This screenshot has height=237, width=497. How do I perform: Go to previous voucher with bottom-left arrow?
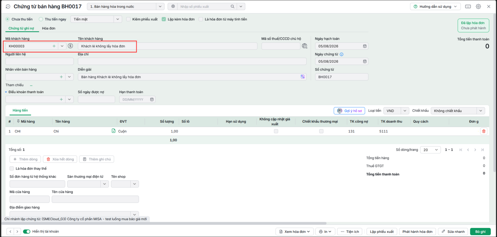[x=10, y=231]
